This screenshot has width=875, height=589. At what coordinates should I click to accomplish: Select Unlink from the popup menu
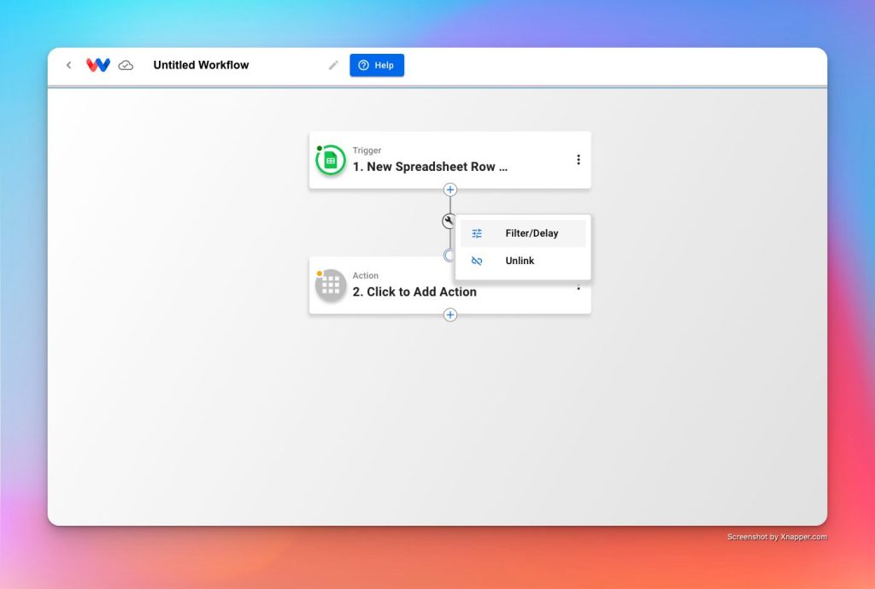point(523,261)
